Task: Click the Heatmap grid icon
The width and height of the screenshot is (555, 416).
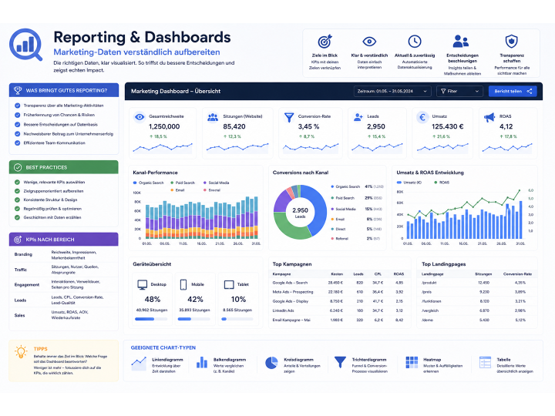Action: (x=412, y=363)
